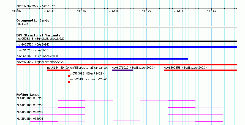Select the 7q11.23 band label
Viewport: 245px width, 125px height.
tap(22, 24)
